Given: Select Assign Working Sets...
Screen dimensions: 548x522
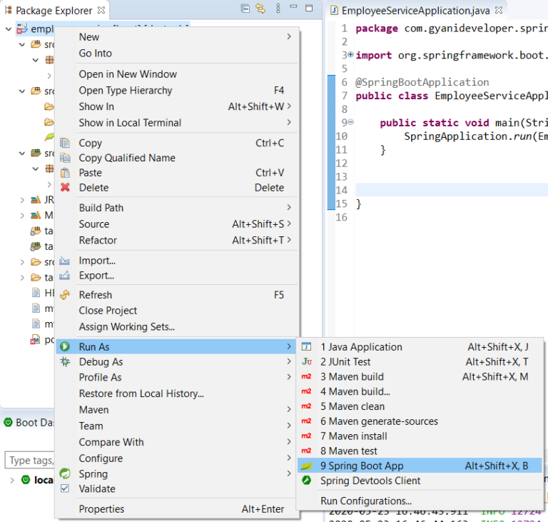Looking at the screenshot, I should pyautogui.click(x=178, y=326).
